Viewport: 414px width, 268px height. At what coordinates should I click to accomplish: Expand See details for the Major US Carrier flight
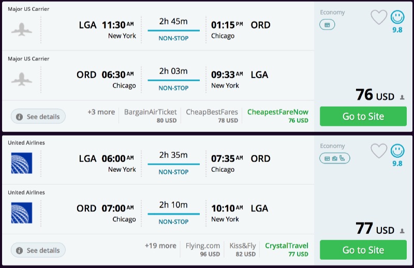tap(38, 116)
